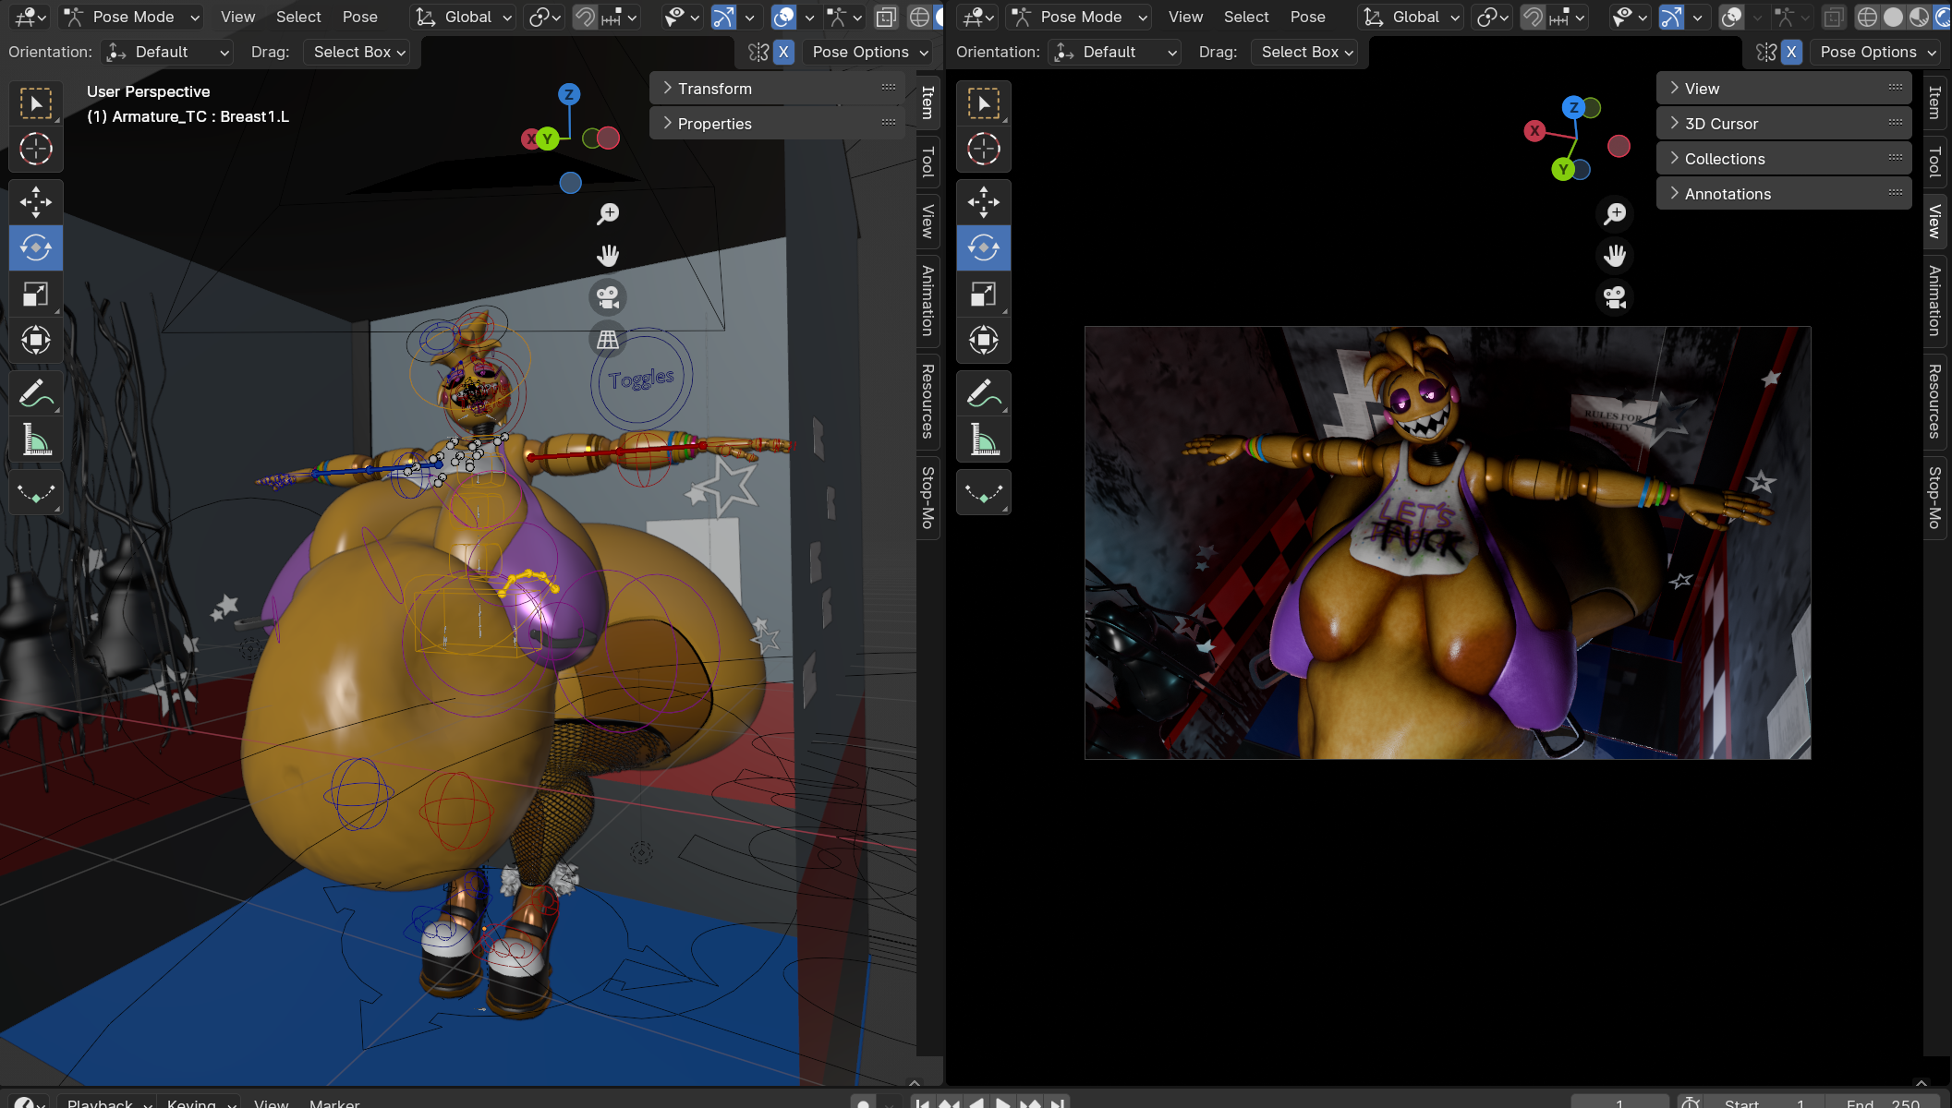Open the View menu in left viewport header
The image size is (1952, 1108).
click(x=237, y=17)
